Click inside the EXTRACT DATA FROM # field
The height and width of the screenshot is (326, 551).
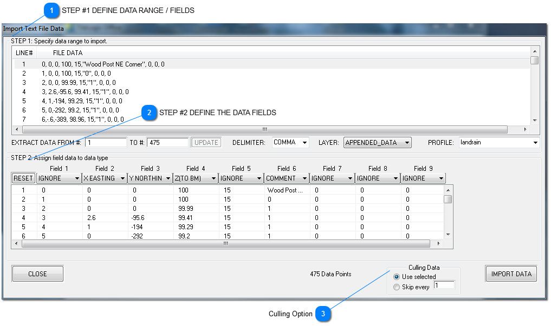pos(106,142)
